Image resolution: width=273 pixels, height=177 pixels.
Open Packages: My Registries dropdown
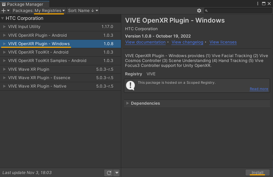pyautogui.click(x=39, y=11)
